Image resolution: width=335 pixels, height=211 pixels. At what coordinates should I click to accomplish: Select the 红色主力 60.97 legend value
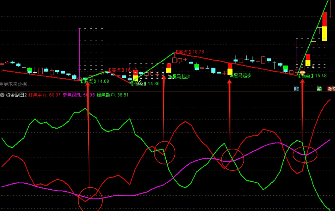(x=44, y=95)
